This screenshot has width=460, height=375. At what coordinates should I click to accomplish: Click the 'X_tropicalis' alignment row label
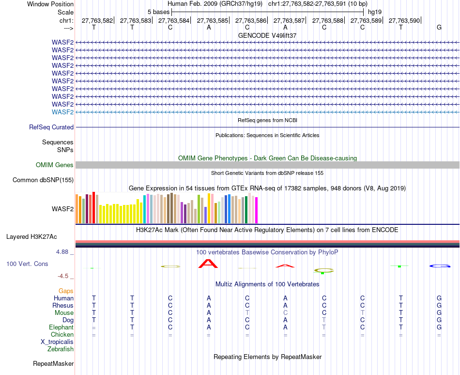(57, 342)
